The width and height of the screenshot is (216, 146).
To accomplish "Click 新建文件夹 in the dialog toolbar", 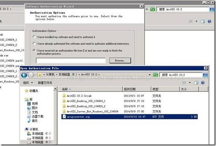I will (x=45, y=83).
